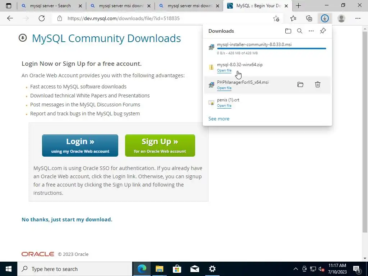Open the Collections icon in toolbar
Viewport: 368px width, 276px height.
point(309,18)
